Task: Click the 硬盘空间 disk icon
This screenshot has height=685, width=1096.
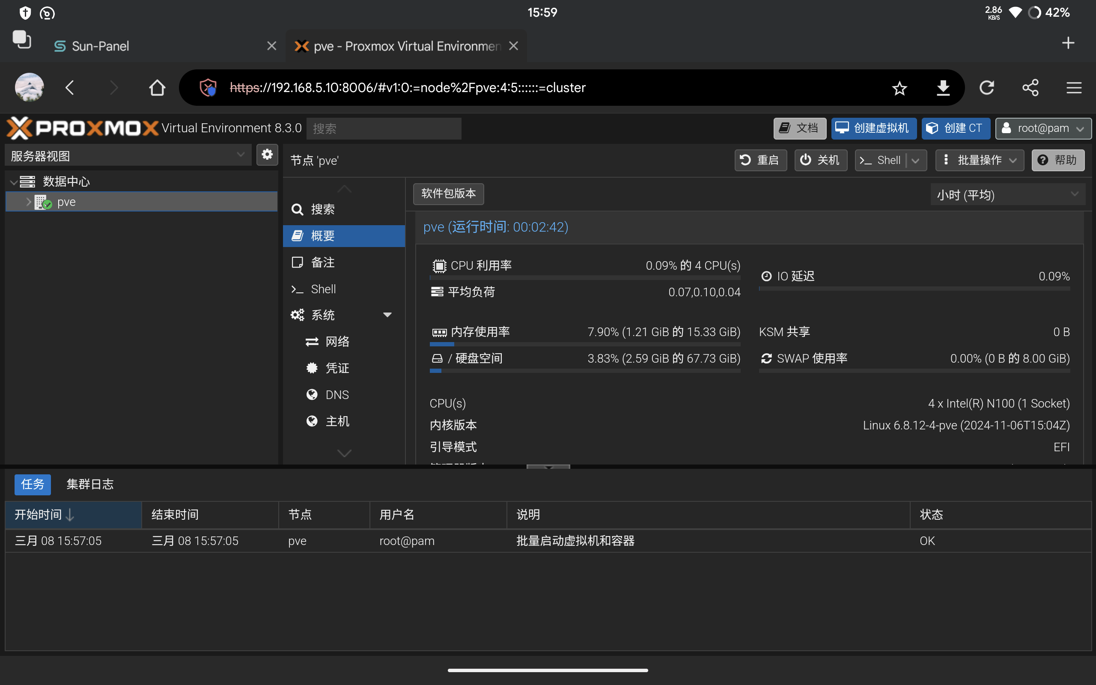Action: pos(437,359)
